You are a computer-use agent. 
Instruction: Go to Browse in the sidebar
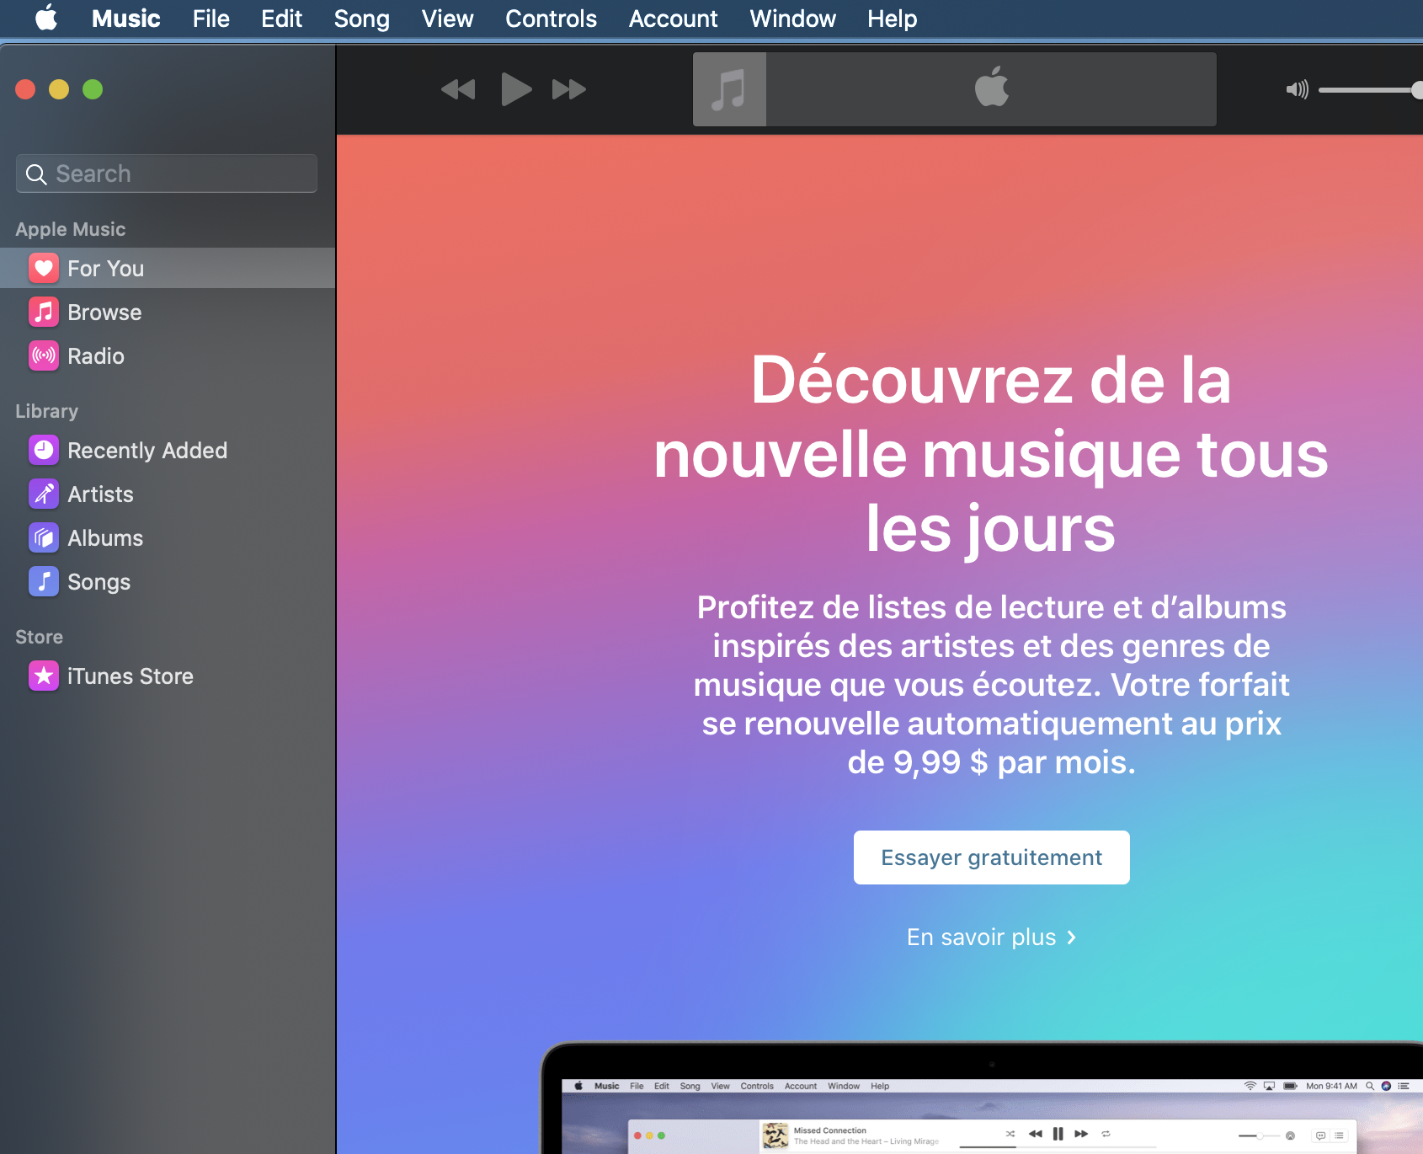[168, 312]
